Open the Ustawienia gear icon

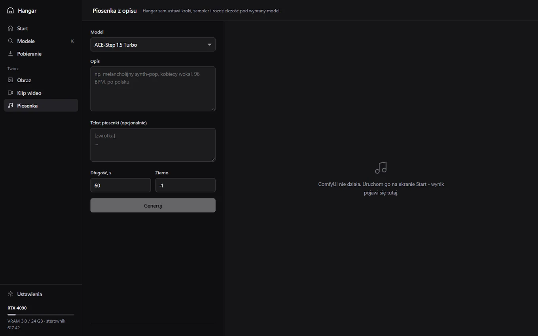tap(11, 294)
